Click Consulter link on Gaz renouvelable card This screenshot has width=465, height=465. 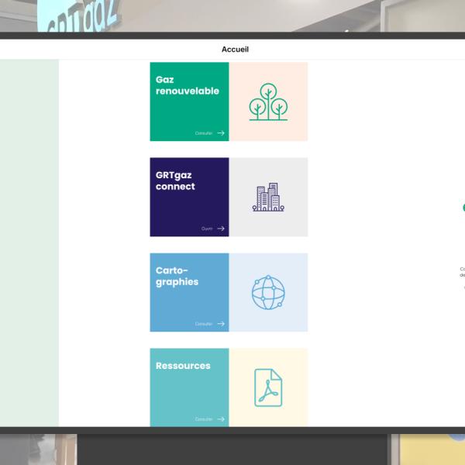(x=204, y=133)
